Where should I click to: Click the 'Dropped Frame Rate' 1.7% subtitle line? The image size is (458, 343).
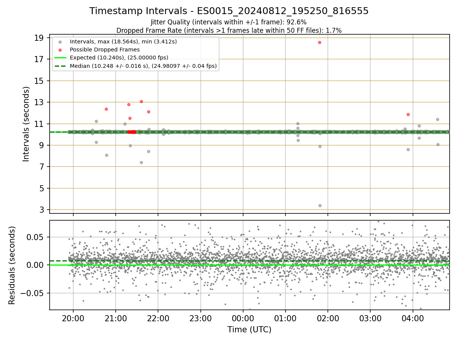[229, 30]
